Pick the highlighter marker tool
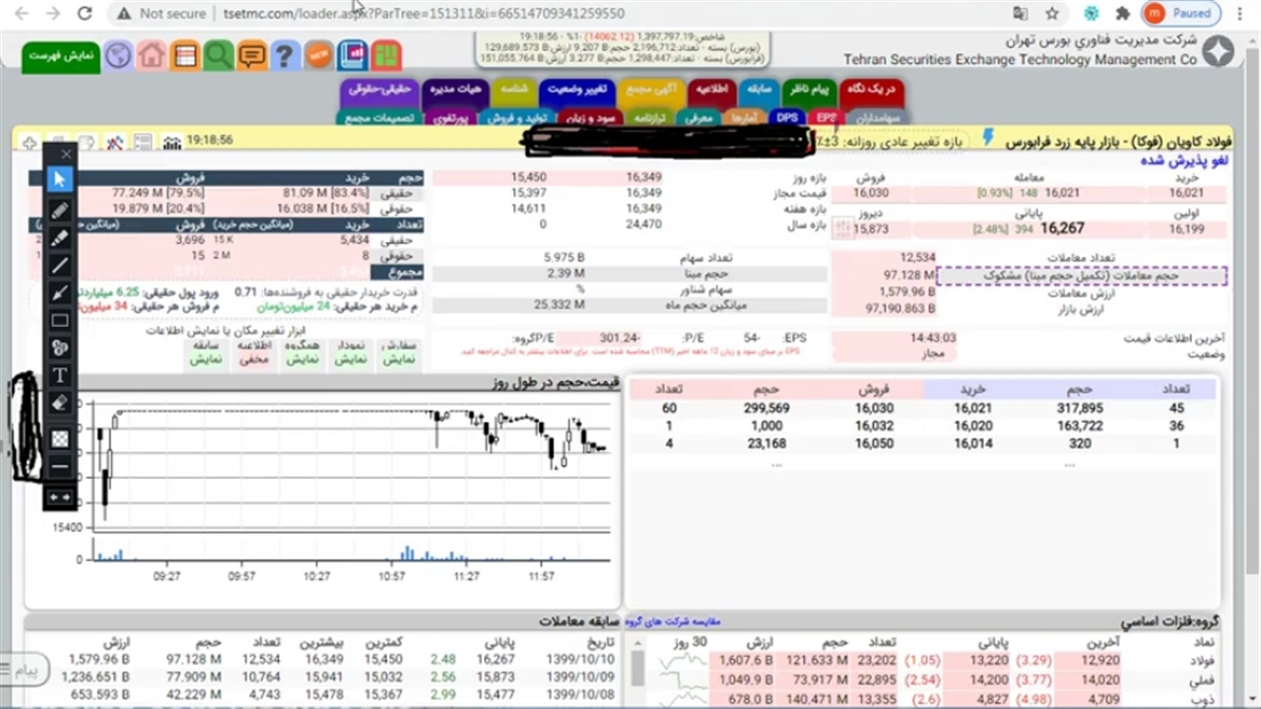 coord(60,237)
